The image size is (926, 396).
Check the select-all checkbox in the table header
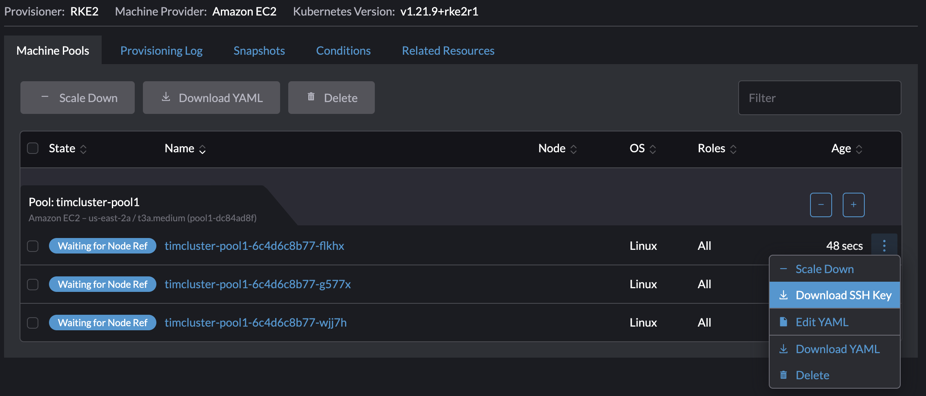point(33,148)
